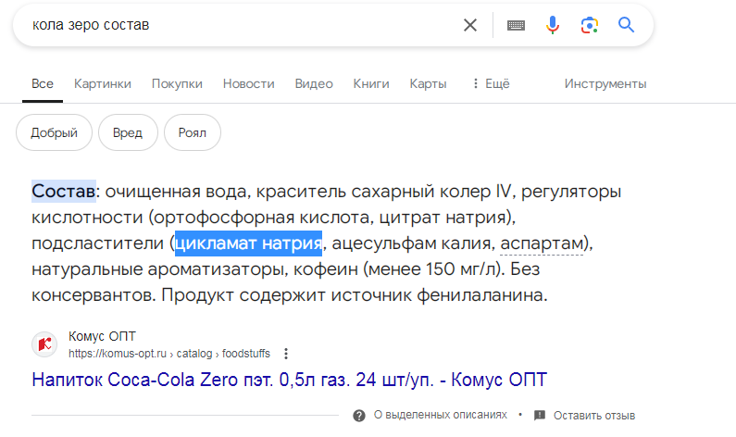Select the Добрый suggestion chip

pyautogui.click(x=54, y=132)
